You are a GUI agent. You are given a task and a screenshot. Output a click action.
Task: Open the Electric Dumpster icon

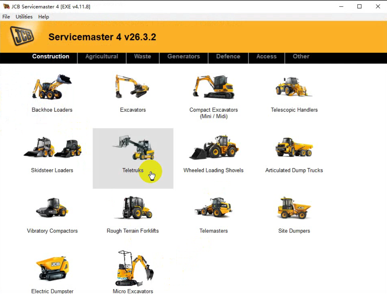coord(52,268)
